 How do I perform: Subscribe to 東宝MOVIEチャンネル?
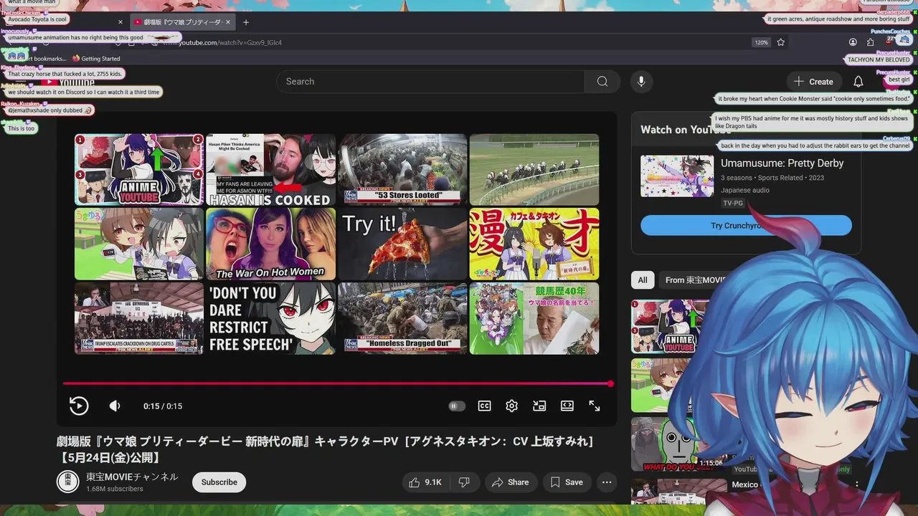coord(219,482)
